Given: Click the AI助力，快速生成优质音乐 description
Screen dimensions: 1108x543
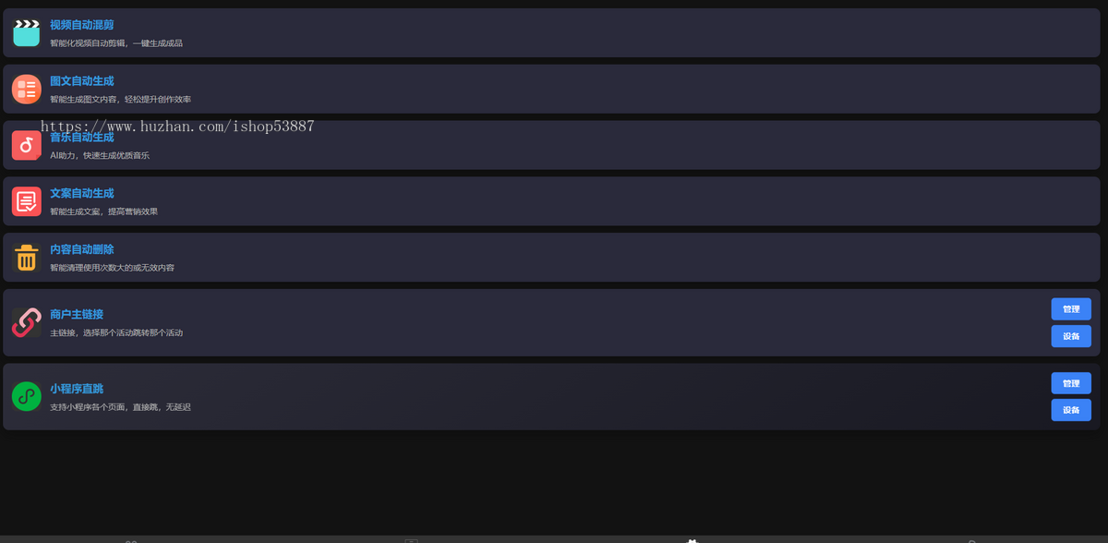Looking at the screenshot, I should 100,156.
